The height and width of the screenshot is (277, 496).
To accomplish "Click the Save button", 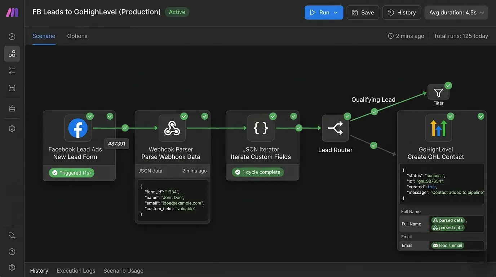I will pyautogui.click(x=363, y=13).
